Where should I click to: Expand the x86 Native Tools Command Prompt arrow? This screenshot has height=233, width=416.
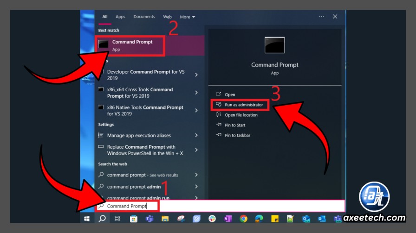196,110
